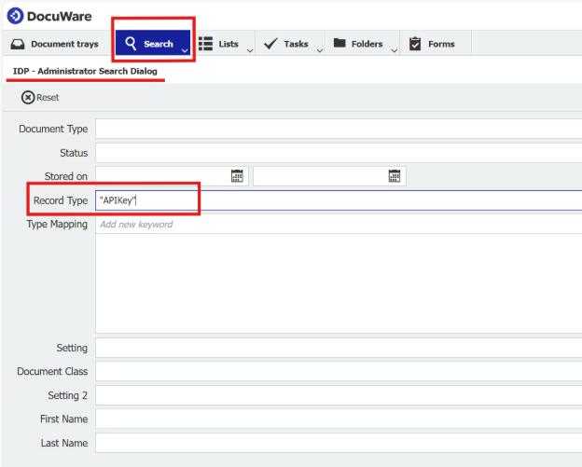This screenshot has height=467, width=582.
Task: Focus the Status input field
Action: click(x=336, y=152)
